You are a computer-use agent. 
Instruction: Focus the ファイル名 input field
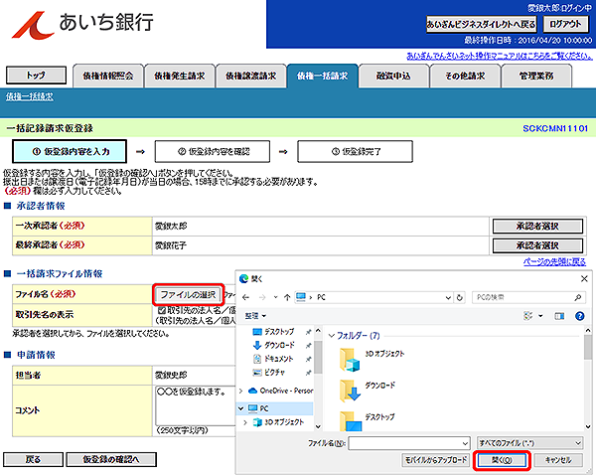point(405,443)
